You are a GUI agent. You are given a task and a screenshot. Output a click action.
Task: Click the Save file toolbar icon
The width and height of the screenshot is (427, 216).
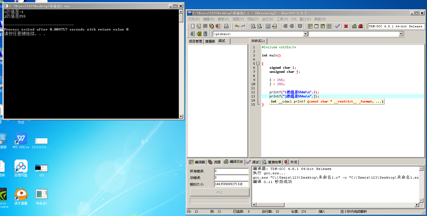point(205,26)
